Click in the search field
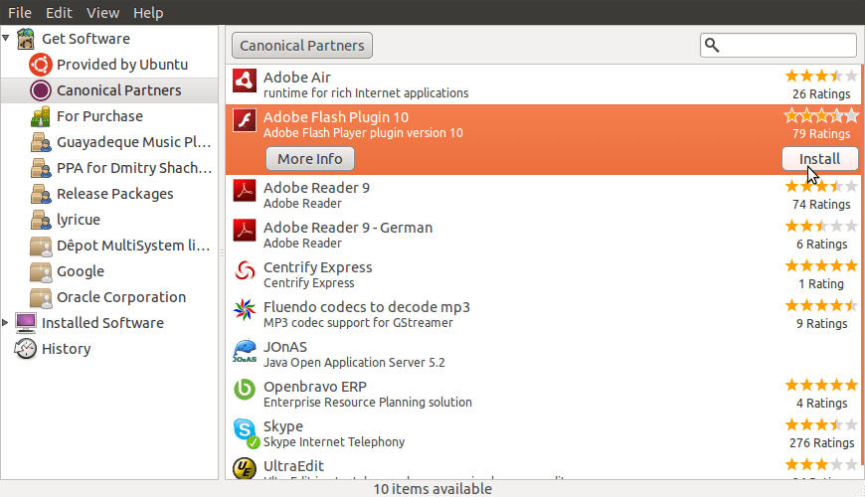 point(786,45)
